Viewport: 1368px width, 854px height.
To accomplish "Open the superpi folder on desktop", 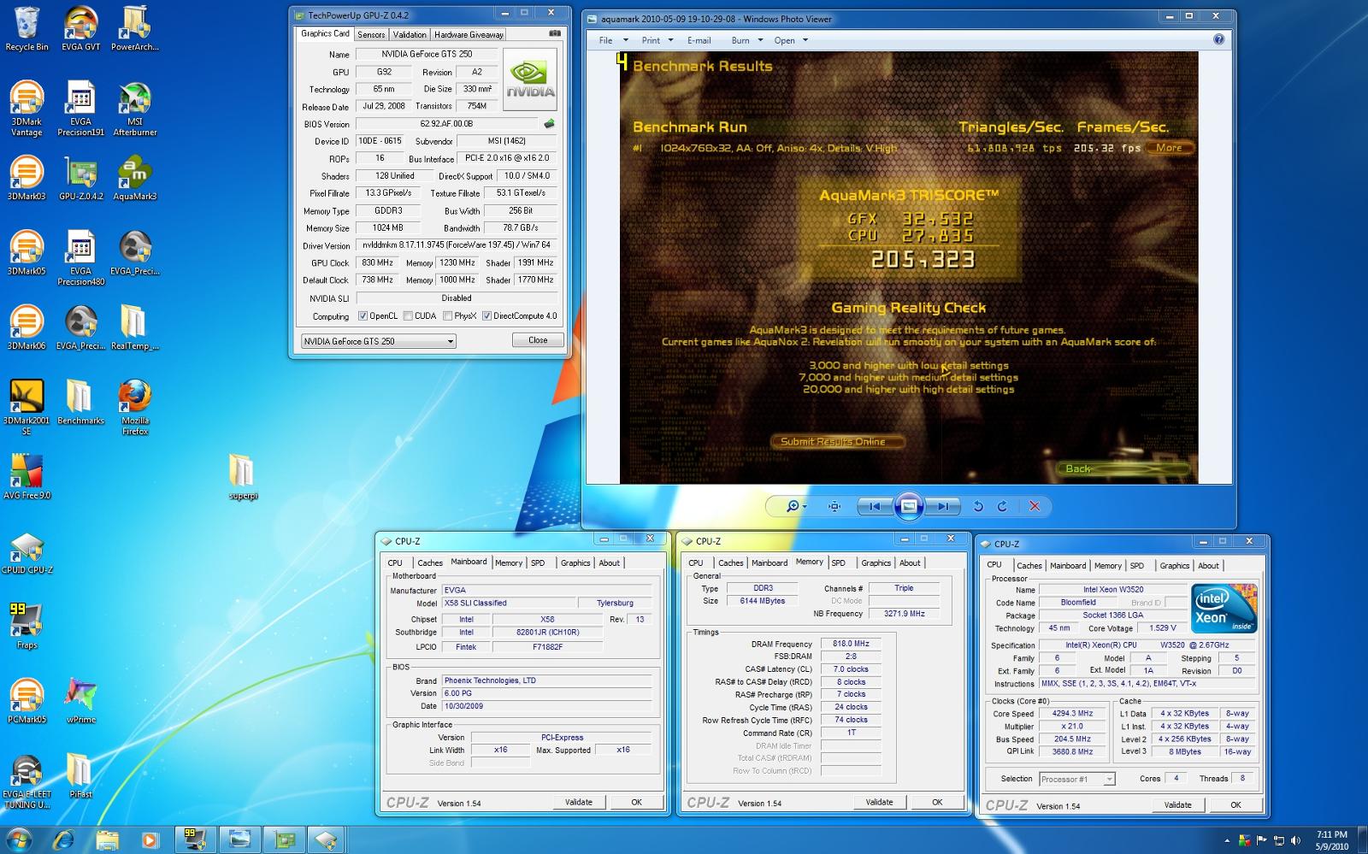I will [x=243, y=476].
